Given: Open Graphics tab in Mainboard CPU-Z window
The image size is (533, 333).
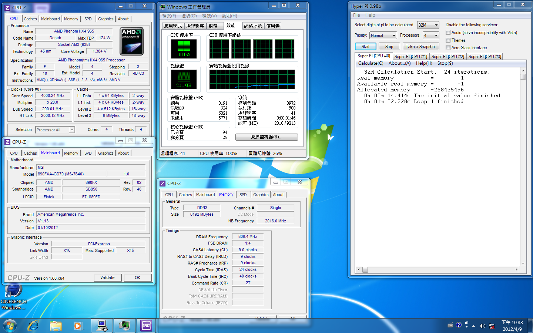Looking at the screenshot, I should (x=106, y=153).
